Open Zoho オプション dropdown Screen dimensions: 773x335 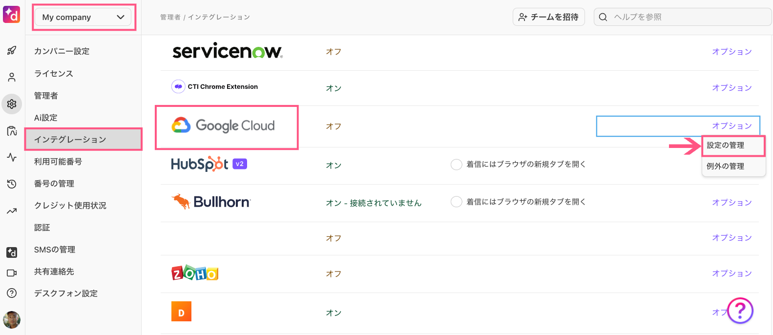[x=731, y=273]
